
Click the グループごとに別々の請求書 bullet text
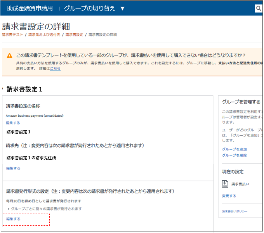(46, 209)
